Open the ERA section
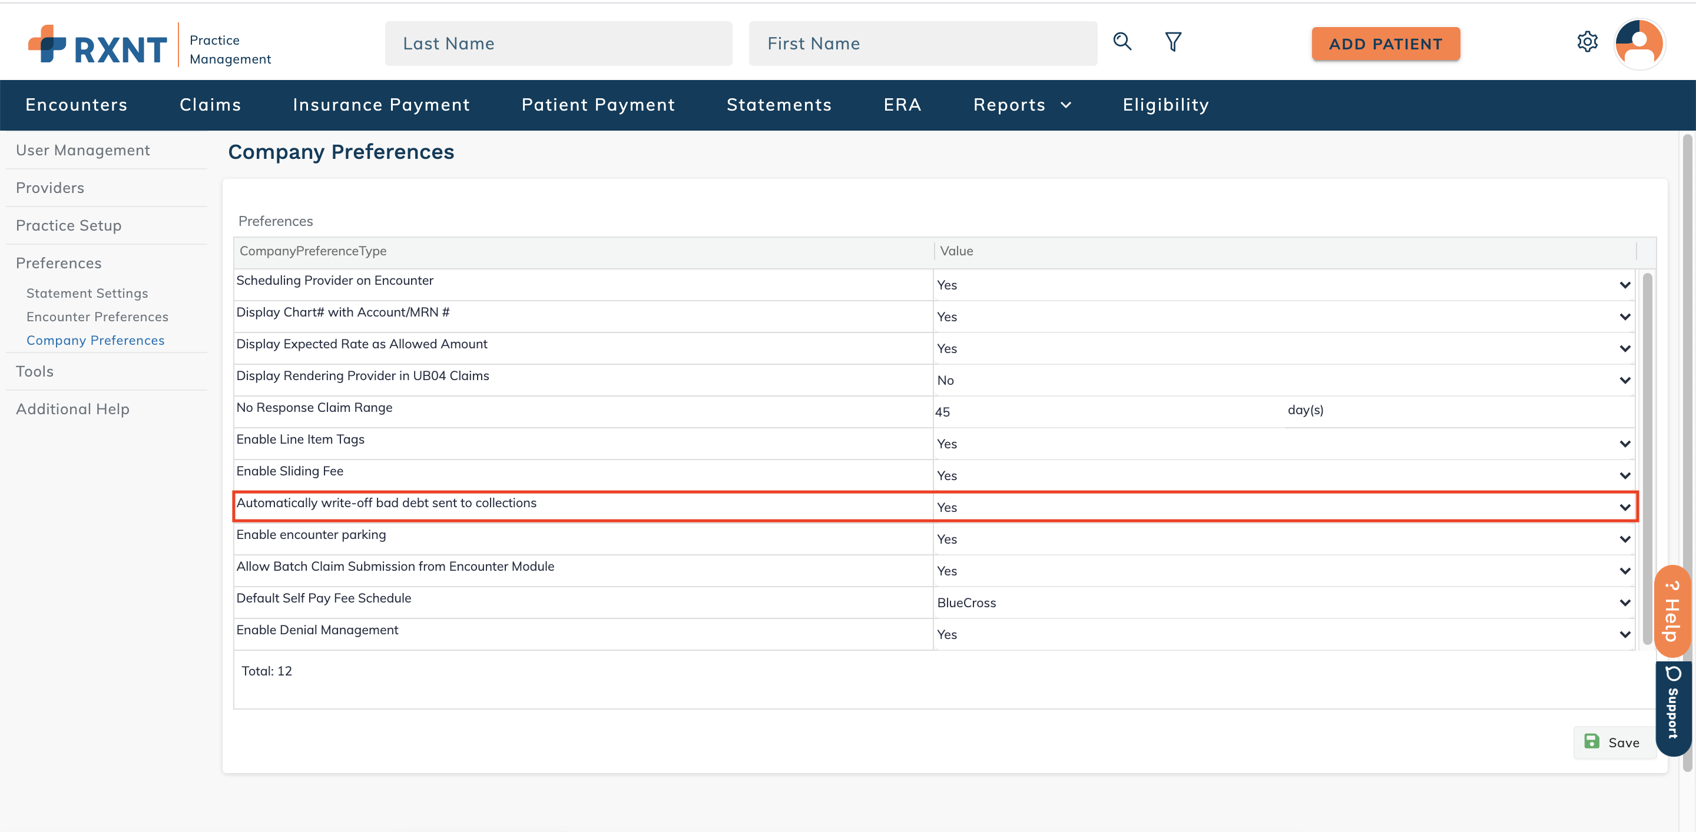This screenshot has height=832, width=1696. 903,105
